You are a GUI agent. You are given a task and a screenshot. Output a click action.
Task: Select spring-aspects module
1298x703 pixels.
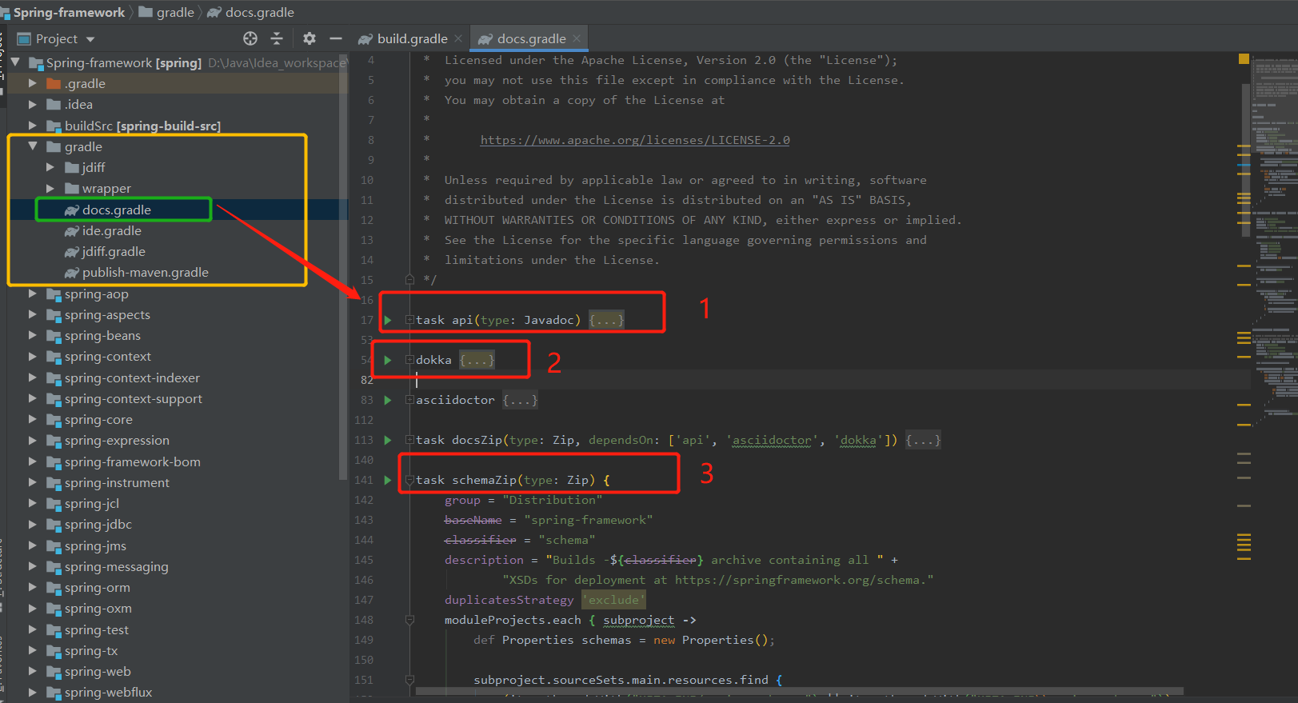[107, 314]
